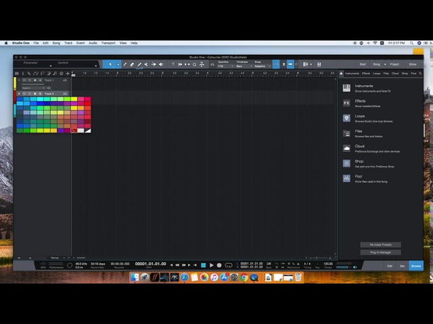
Task: Click the Stop button in transport
Action: click(x=204, y=265)
